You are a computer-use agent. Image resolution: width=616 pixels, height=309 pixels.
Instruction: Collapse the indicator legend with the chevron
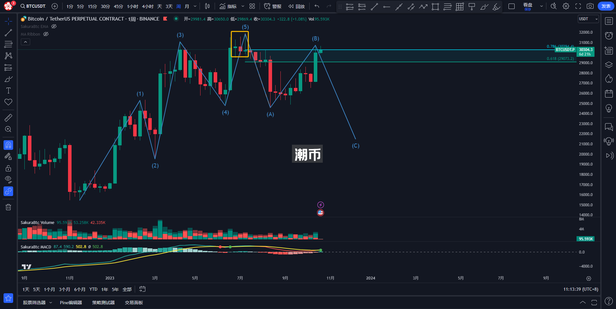[x=25, y=42]
